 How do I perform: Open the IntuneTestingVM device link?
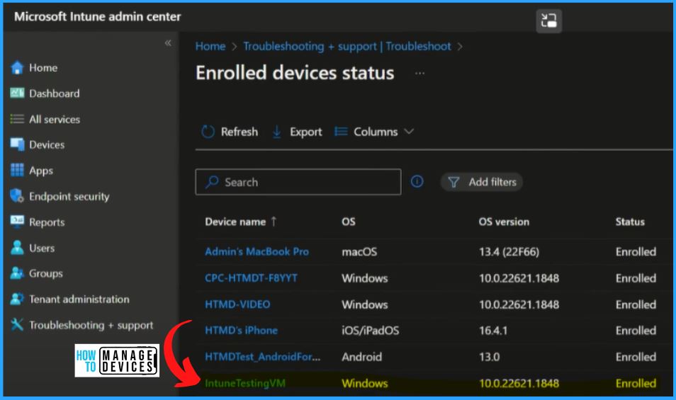pos(245,383)
